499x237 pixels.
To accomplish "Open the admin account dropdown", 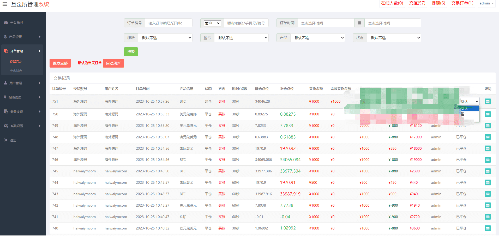I will (x=486, y=3).
